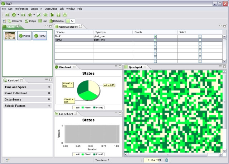Run garbage collector trash icon
Viewport: 229px width, 164px height.
click(166, 160)
